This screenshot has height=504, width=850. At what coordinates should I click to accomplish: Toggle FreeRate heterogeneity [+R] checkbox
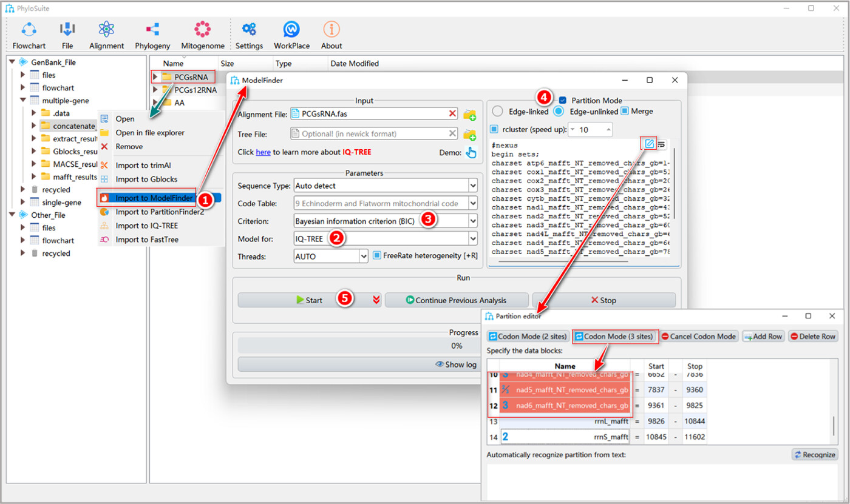377,255
